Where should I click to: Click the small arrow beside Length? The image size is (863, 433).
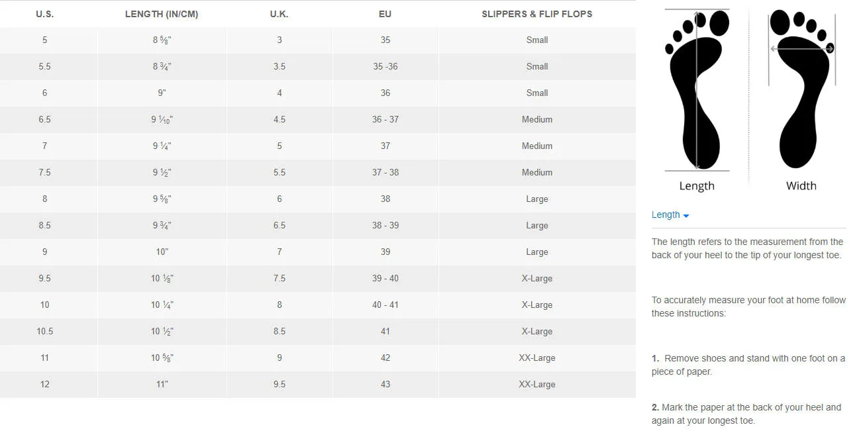tap(686, 216)
